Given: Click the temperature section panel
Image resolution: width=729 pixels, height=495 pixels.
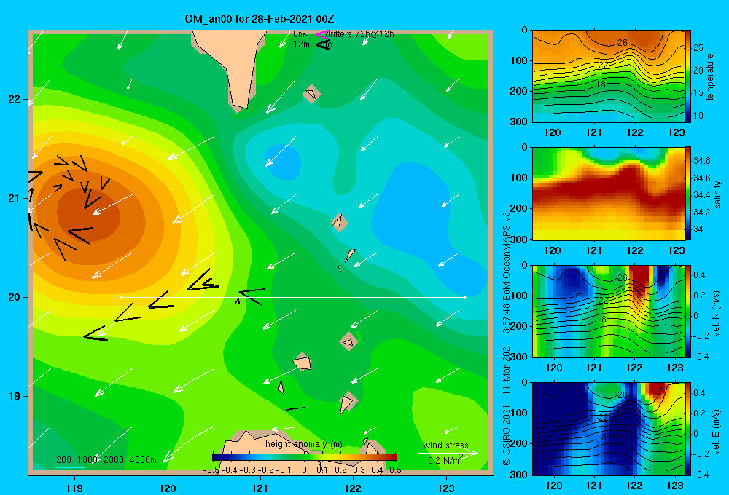Looking at the screenshot, I should [x=608, y=76].
